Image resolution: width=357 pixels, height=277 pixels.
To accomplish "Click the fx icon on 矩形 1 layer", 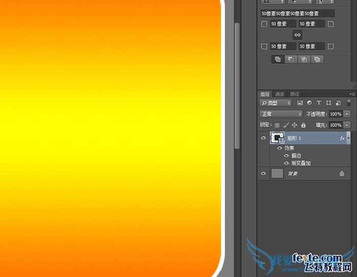I will (x=342, y=138).
